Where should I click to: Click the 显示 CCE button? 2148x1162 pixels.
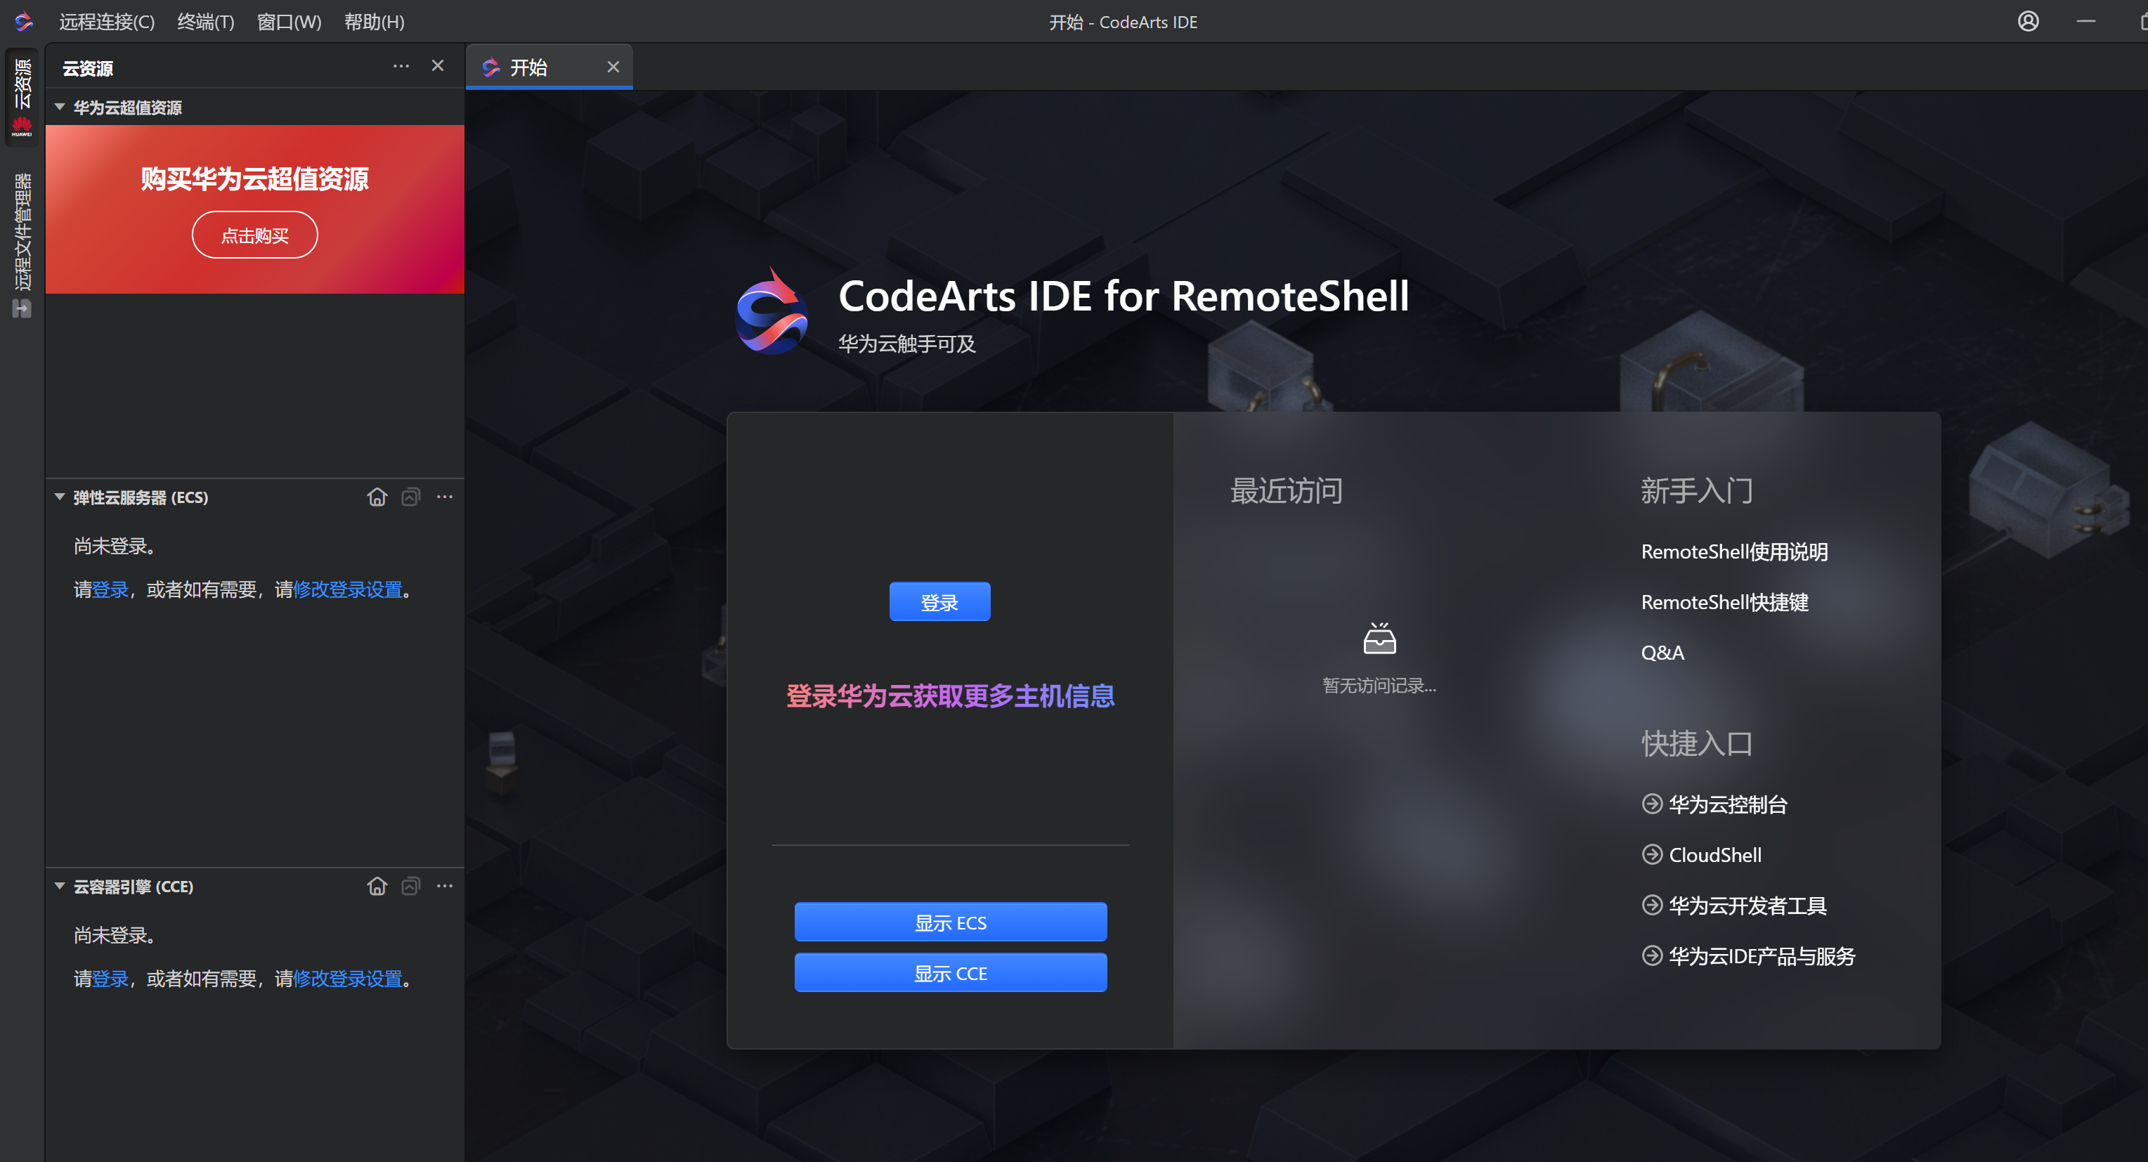click(951, 973)
